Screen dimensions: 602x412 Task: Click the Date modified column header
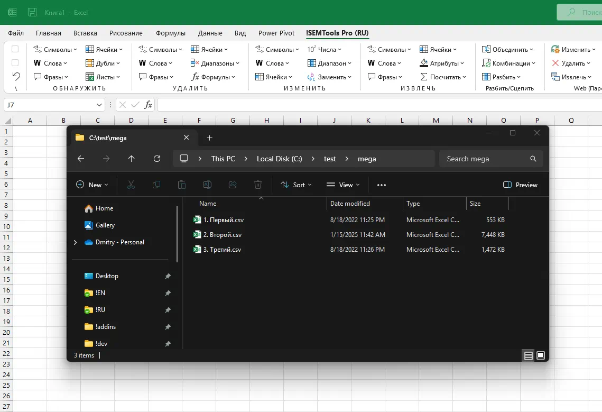coord(365,204)
